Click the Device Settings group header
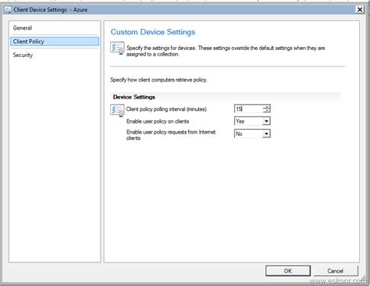This screenshot has width=370, height=286. click(226, 97)
